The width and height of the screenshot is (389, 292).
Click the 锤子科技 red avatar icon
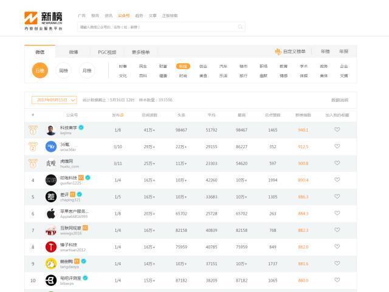(51, 246)
